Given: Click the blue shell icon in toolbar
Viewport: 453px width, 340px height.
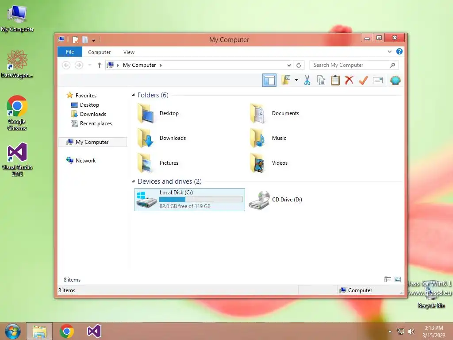Looking at the screenshot, I should [x=395, y=80].
